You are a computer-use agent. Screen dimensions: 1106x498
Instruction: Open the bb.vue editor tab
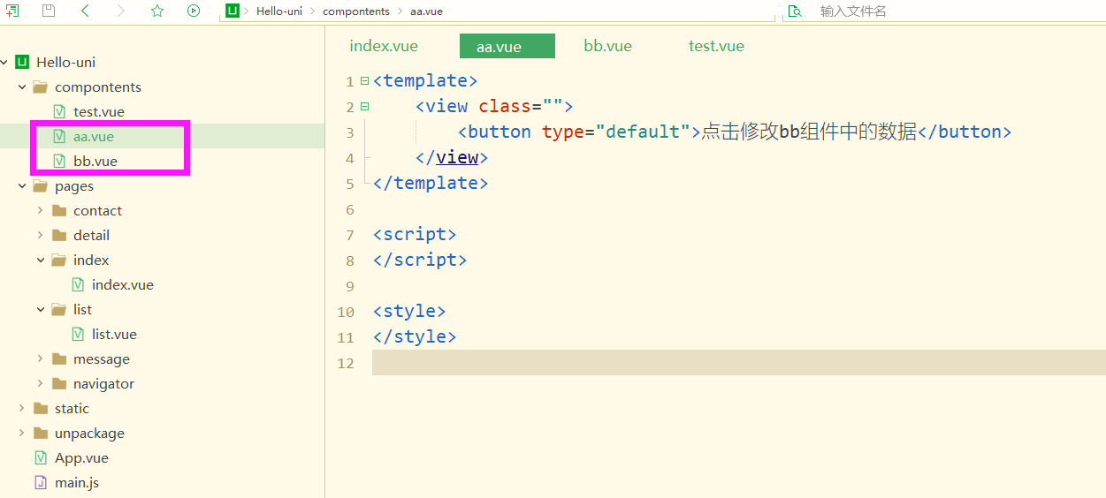tap(608, 46)
